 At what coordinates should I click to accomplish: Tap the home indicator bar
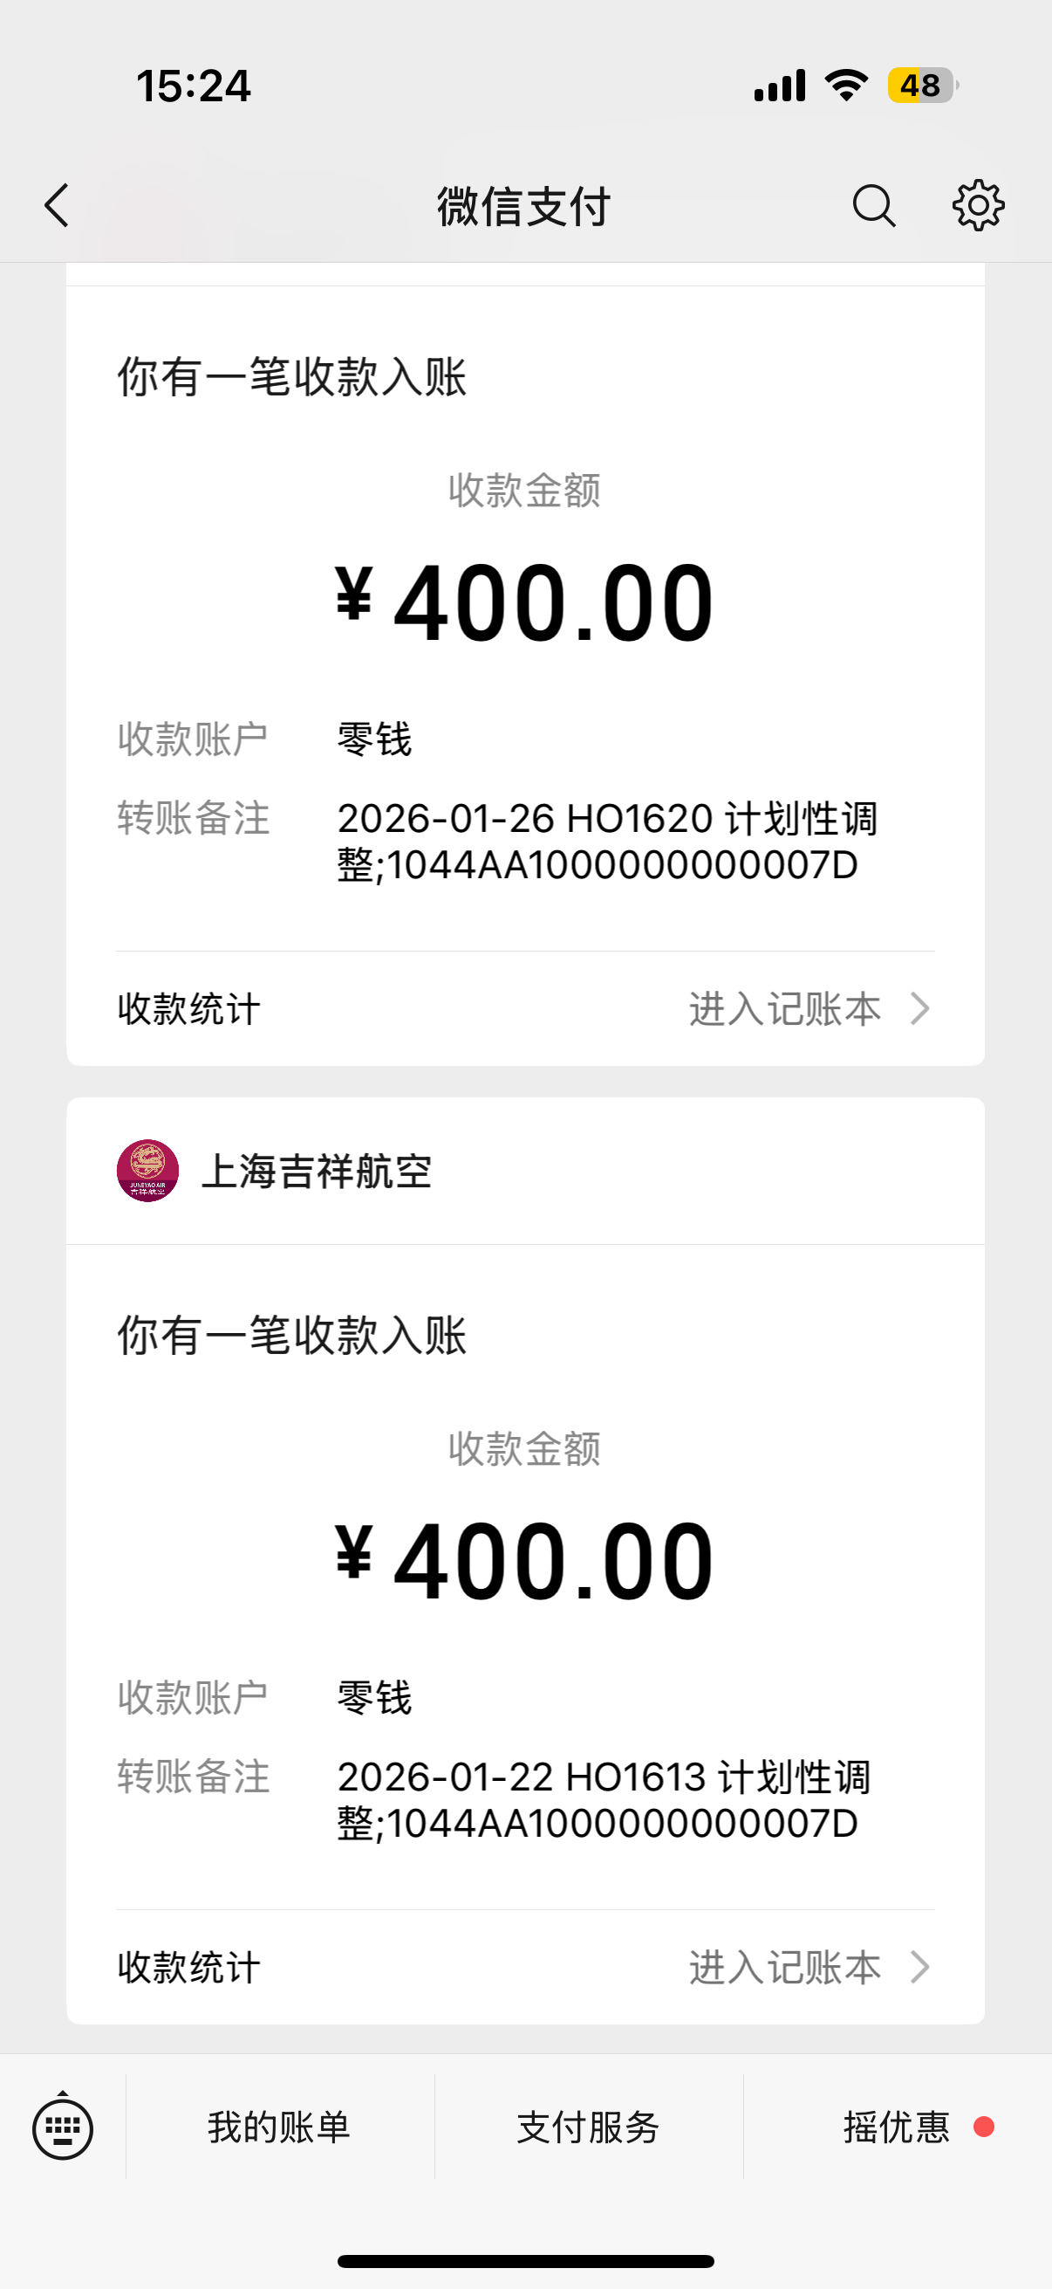click(x=525, y=2261)
